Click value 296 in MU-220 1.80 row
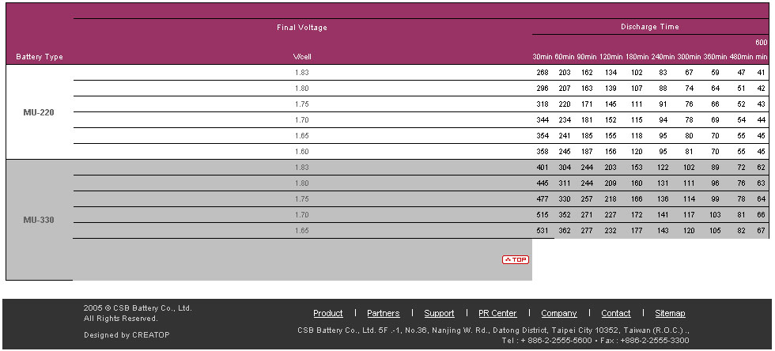The image size is (775, 351). 542,89
